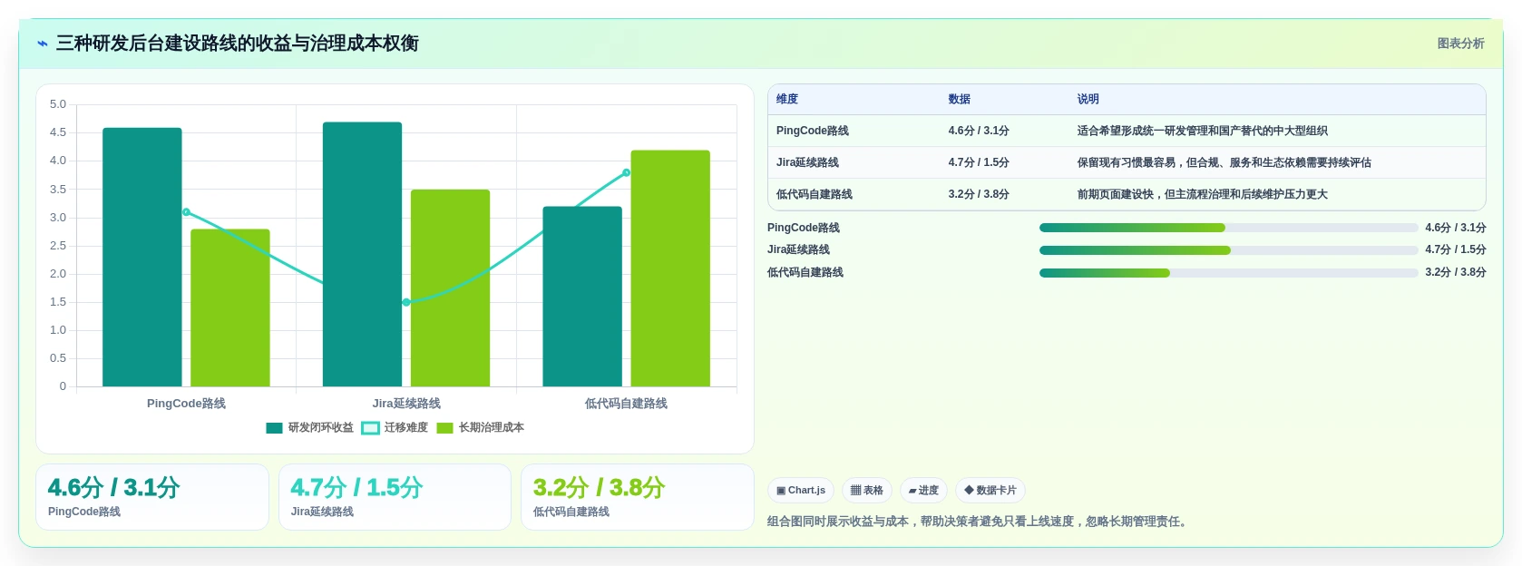Click the Jira延续路线 progress bar
Viewport: 1522px width, 566px height.
1228,250
